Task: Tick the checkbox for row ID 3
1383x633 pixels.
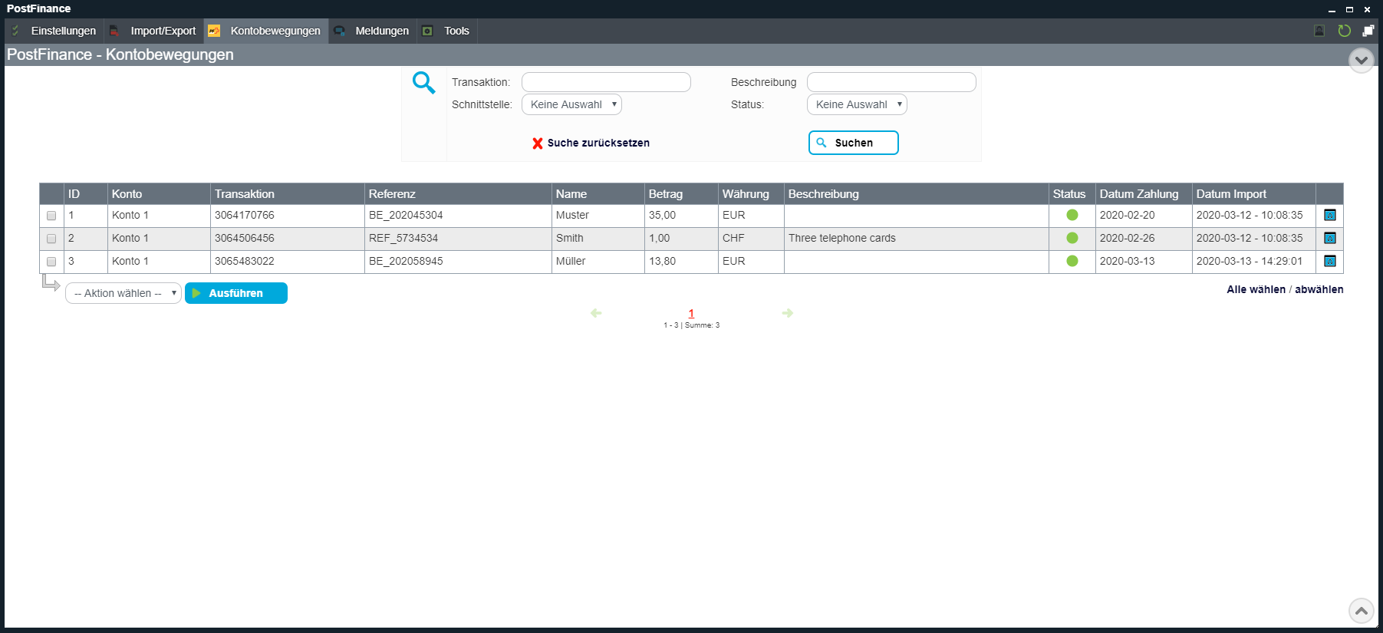Action: 51,262
